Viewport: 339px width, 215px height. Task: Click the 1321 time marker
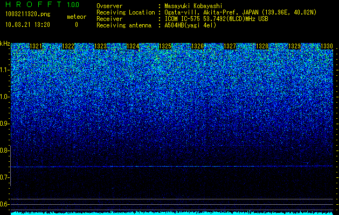coord(36,46)
